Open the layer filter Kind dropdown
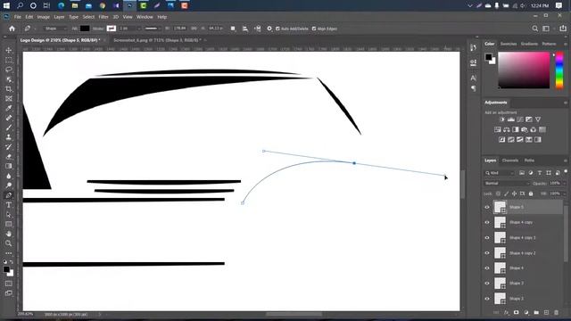 pos(500,173)
